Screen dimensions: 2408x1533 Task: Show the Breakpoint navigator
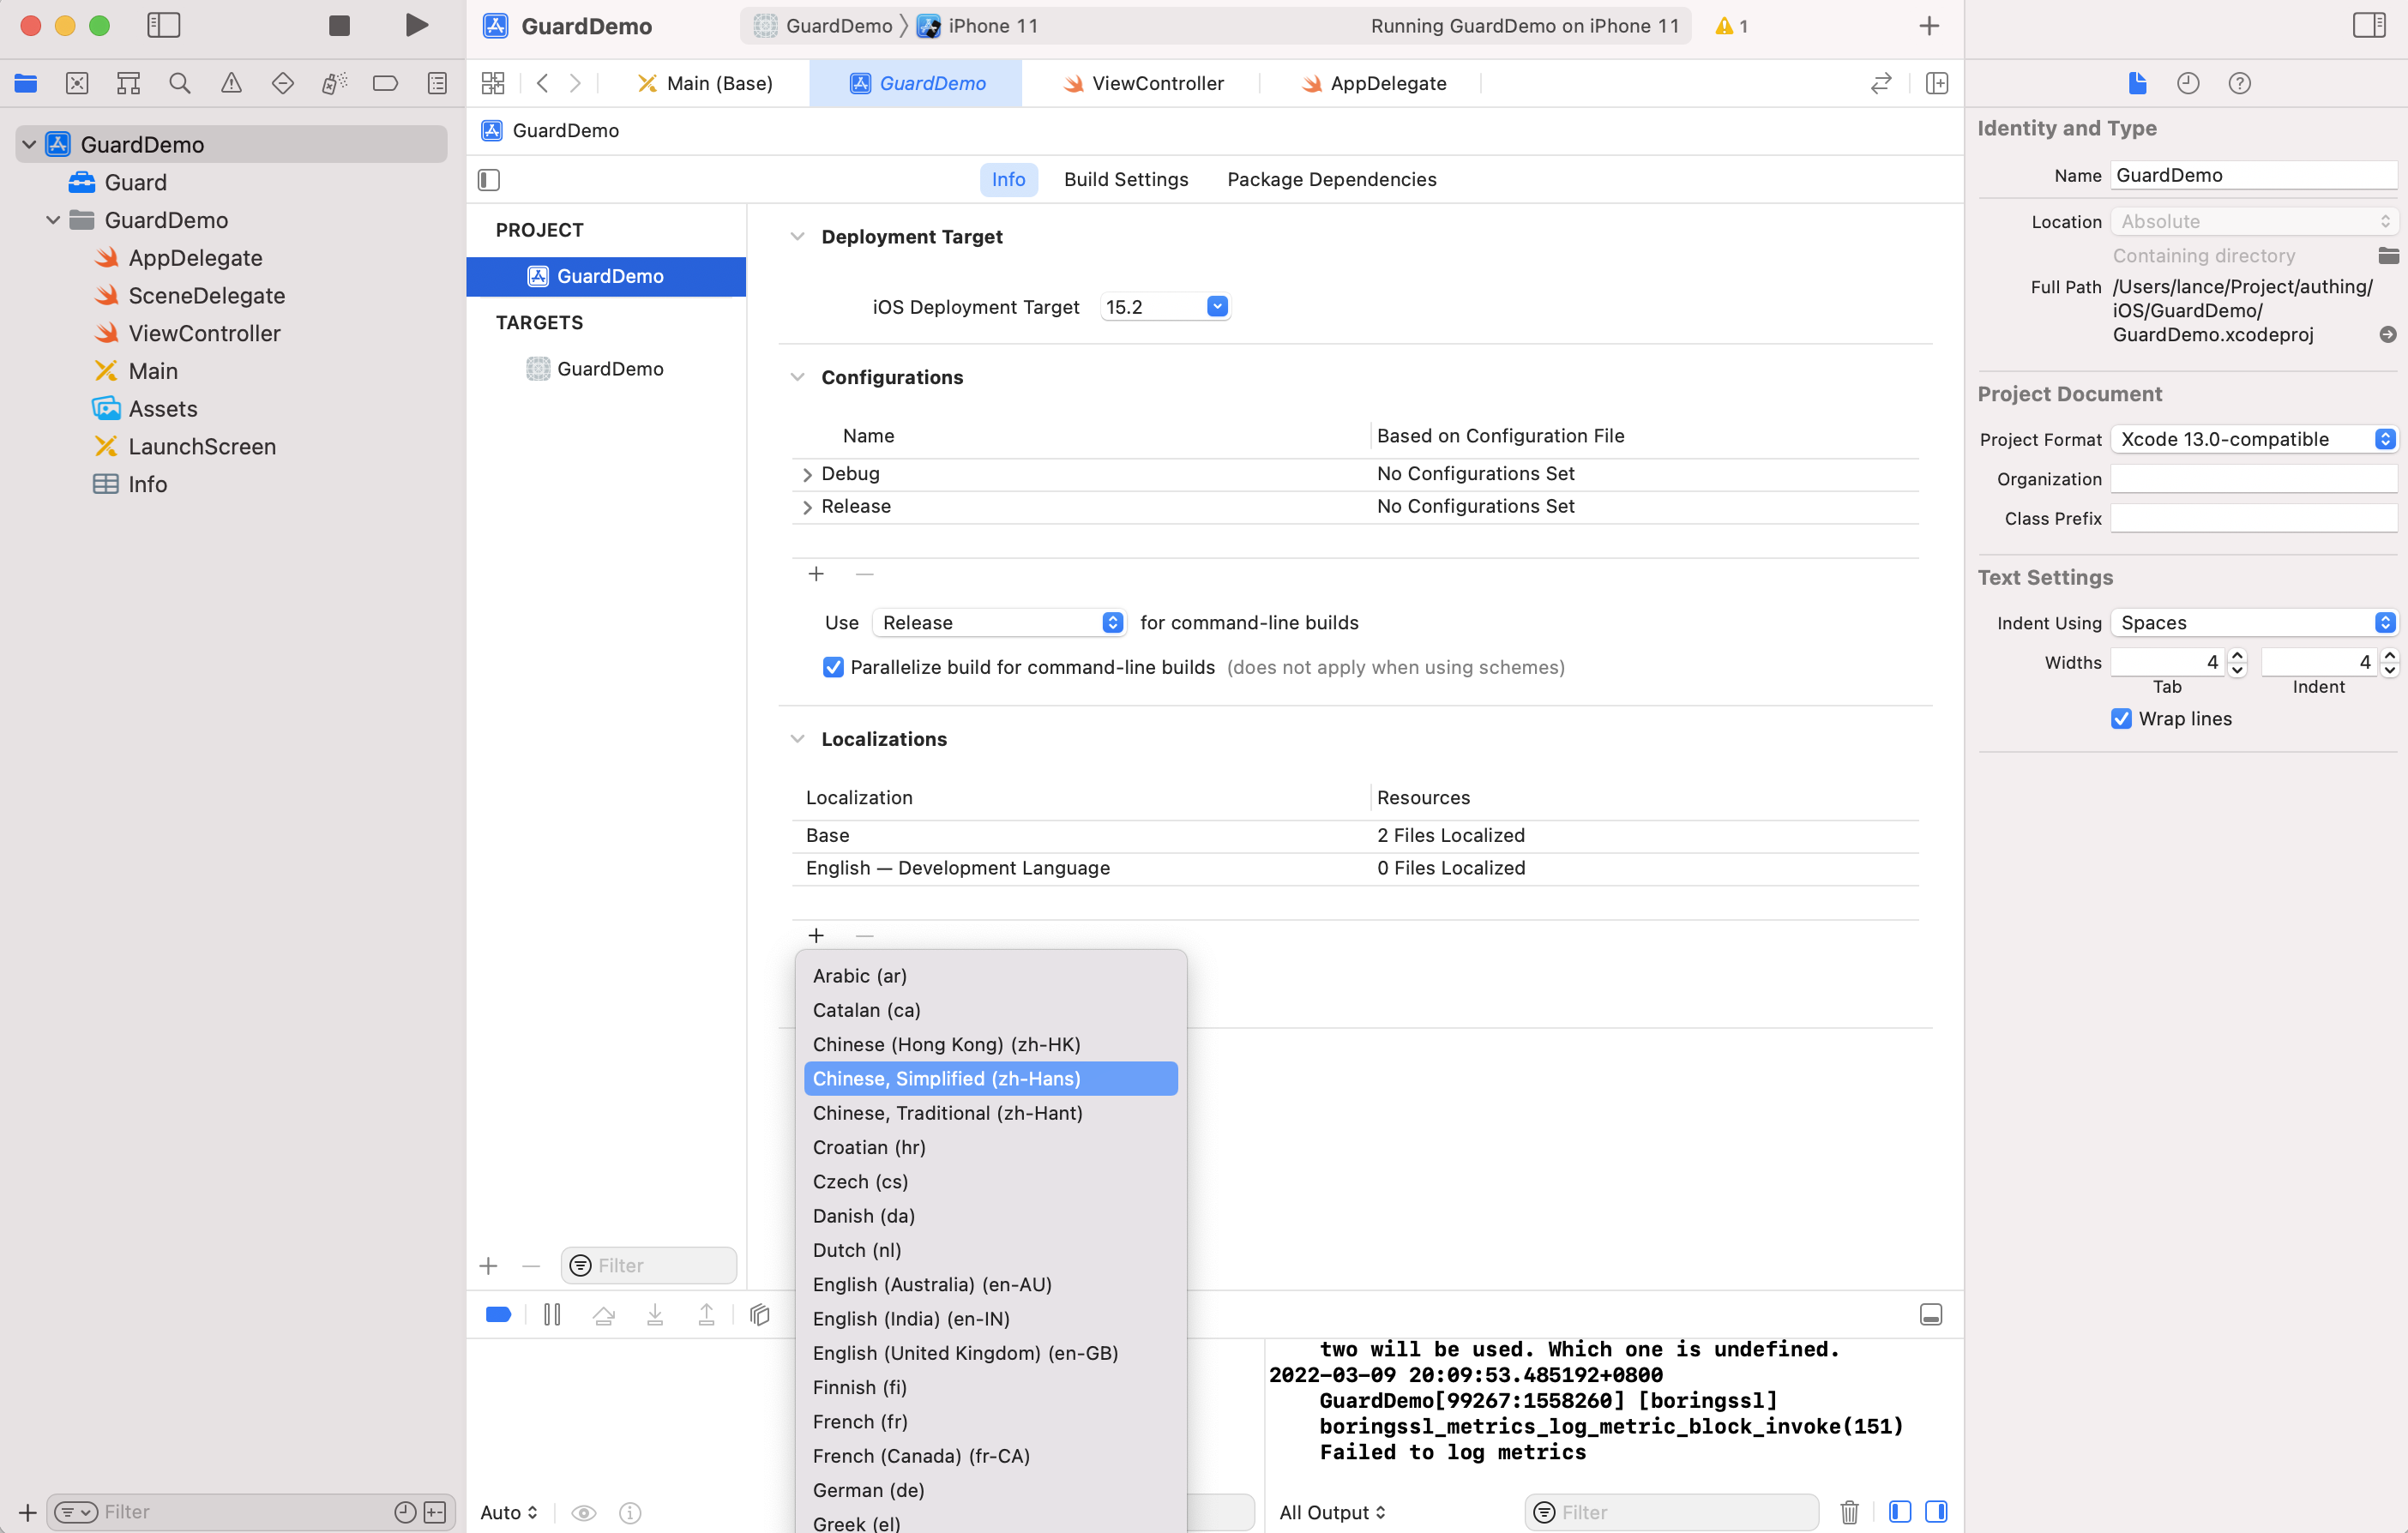click(385, 83)
